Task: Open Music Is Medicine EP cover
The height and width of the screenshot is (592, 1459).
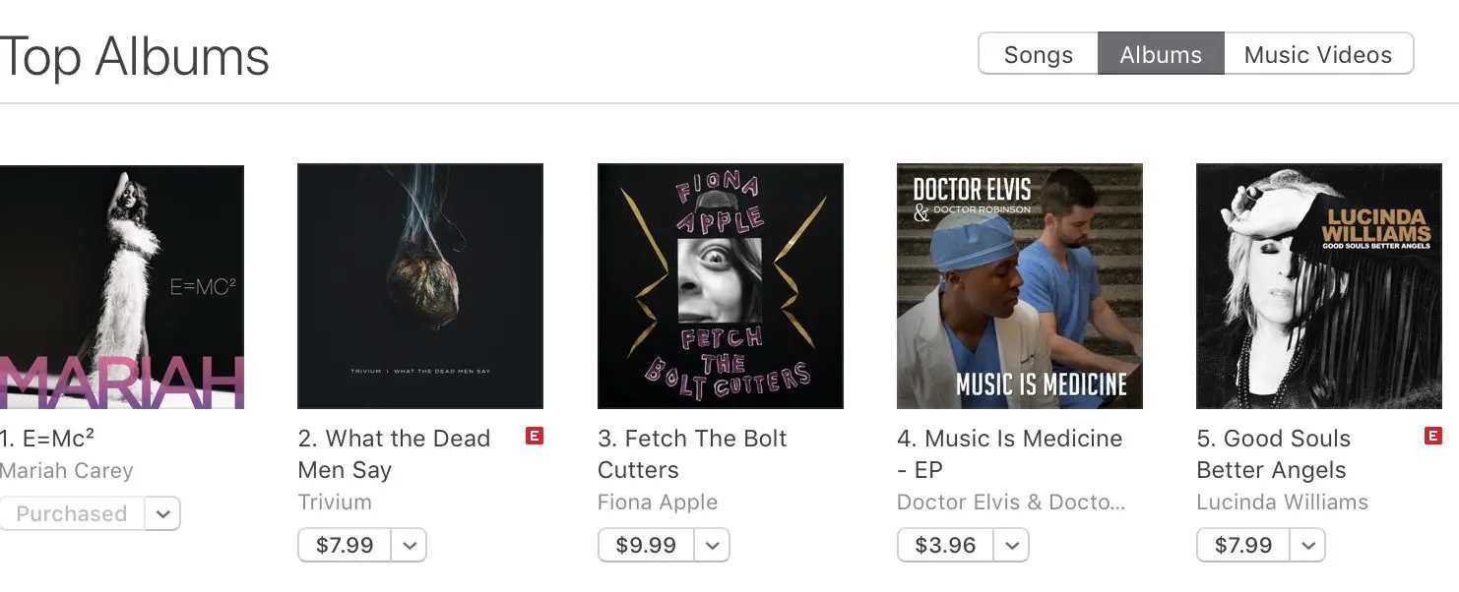Action: (1019, 286)
